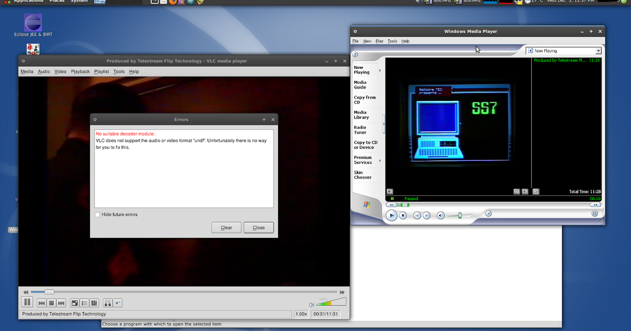Select Produced by Telestream playlist entry
The height and width of the screenshot is (331, 631).
pos(567,60)
